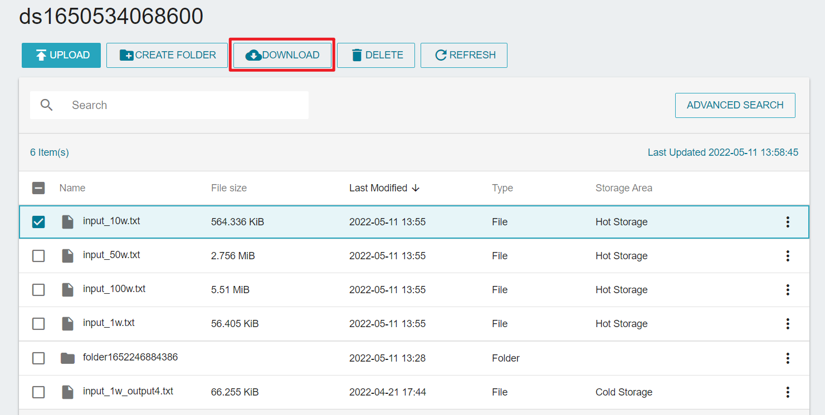The height and width of the screenshot is (415, 825).
Task: Click the file name input_50w.txt
Action: point(111,255)
